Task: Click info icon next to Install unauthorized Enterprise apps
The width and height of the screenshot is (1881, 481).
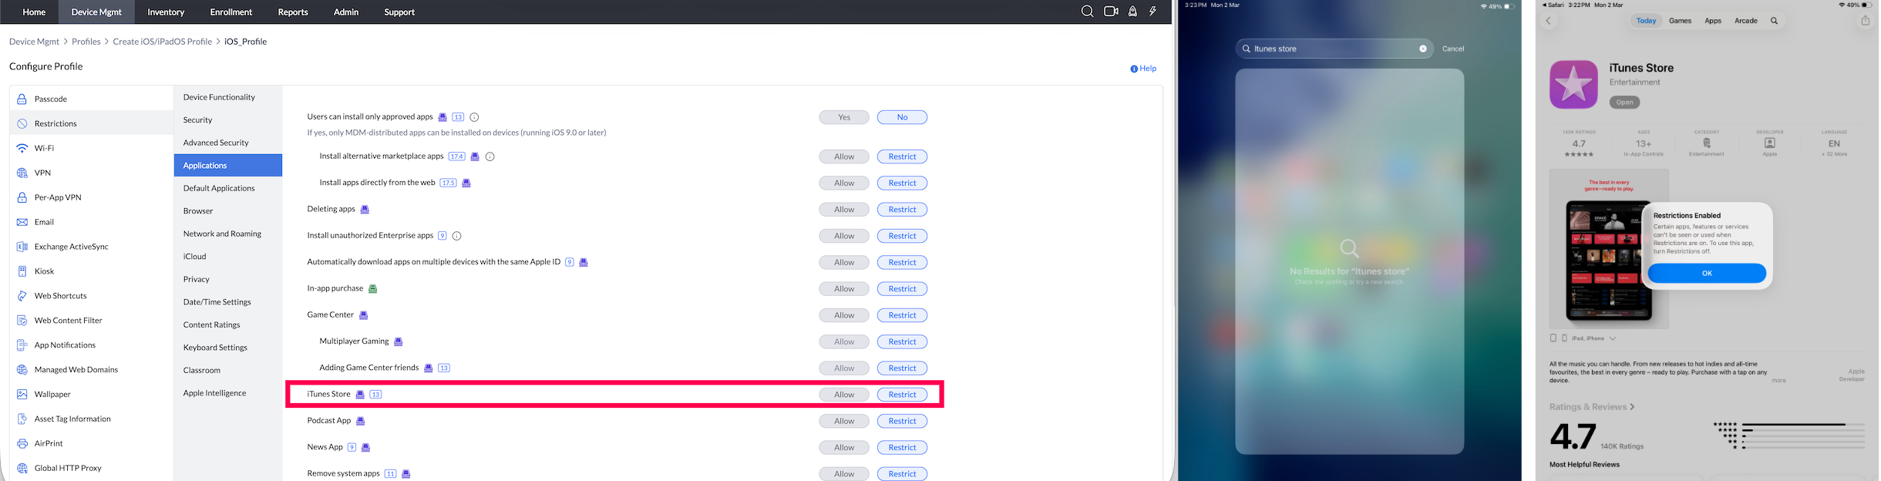Action: click(x=456, y=236)
